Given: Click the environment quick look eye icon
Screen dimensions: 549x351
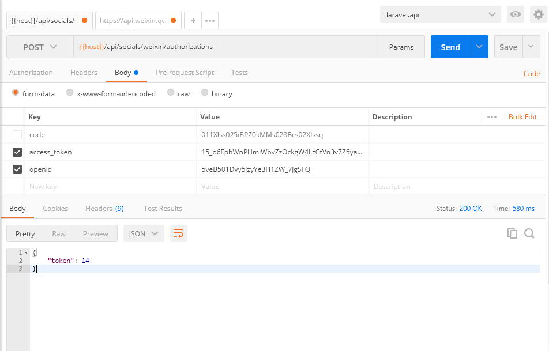Looking at the screenshot, I should [515, 14].
